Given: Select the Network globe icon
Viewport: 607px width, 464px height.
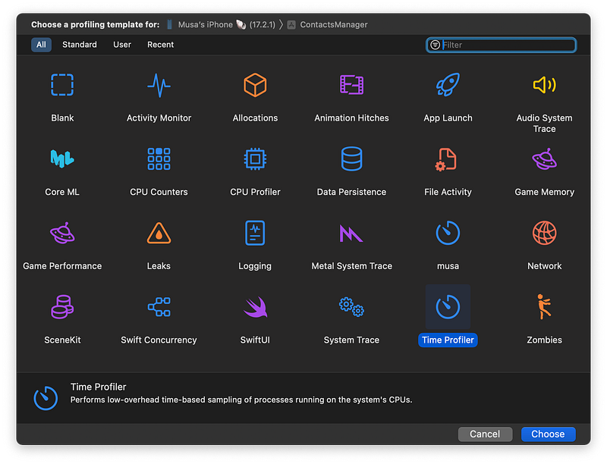Looking at the screenshot, I should tap(544, 234).
